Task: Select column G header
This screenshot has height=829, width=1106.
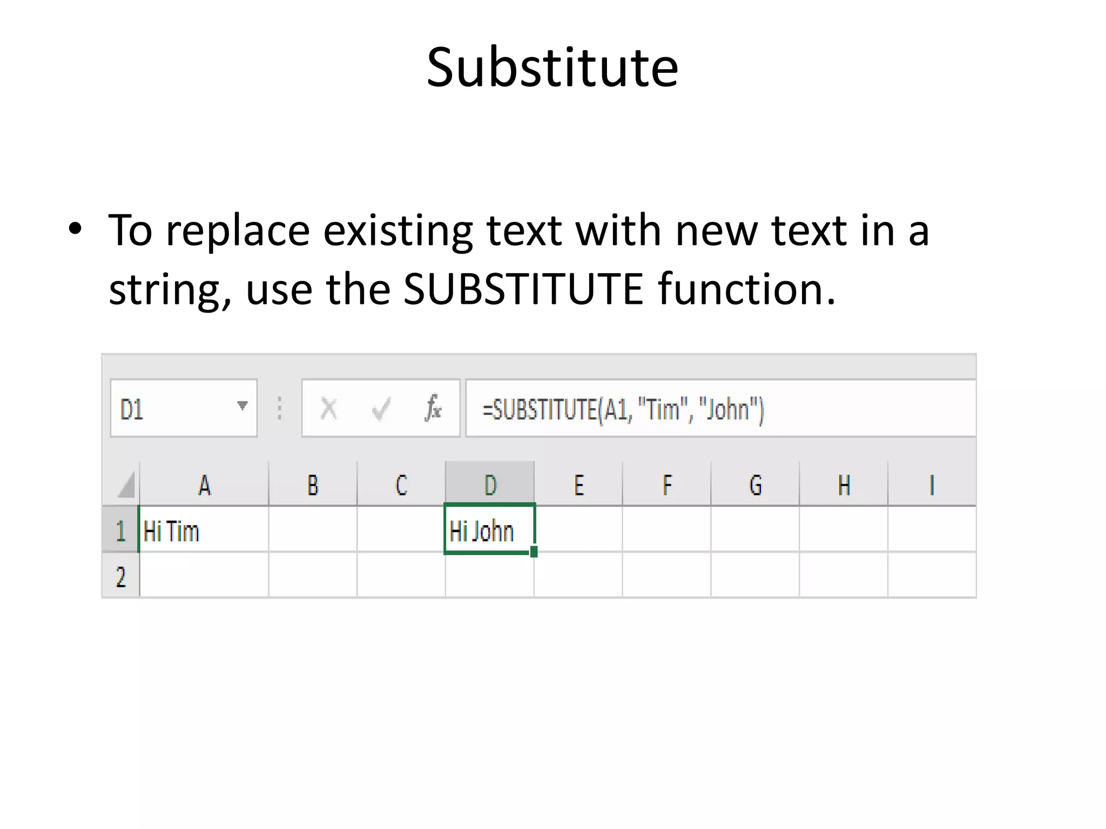Action: (x=756, y=484)
